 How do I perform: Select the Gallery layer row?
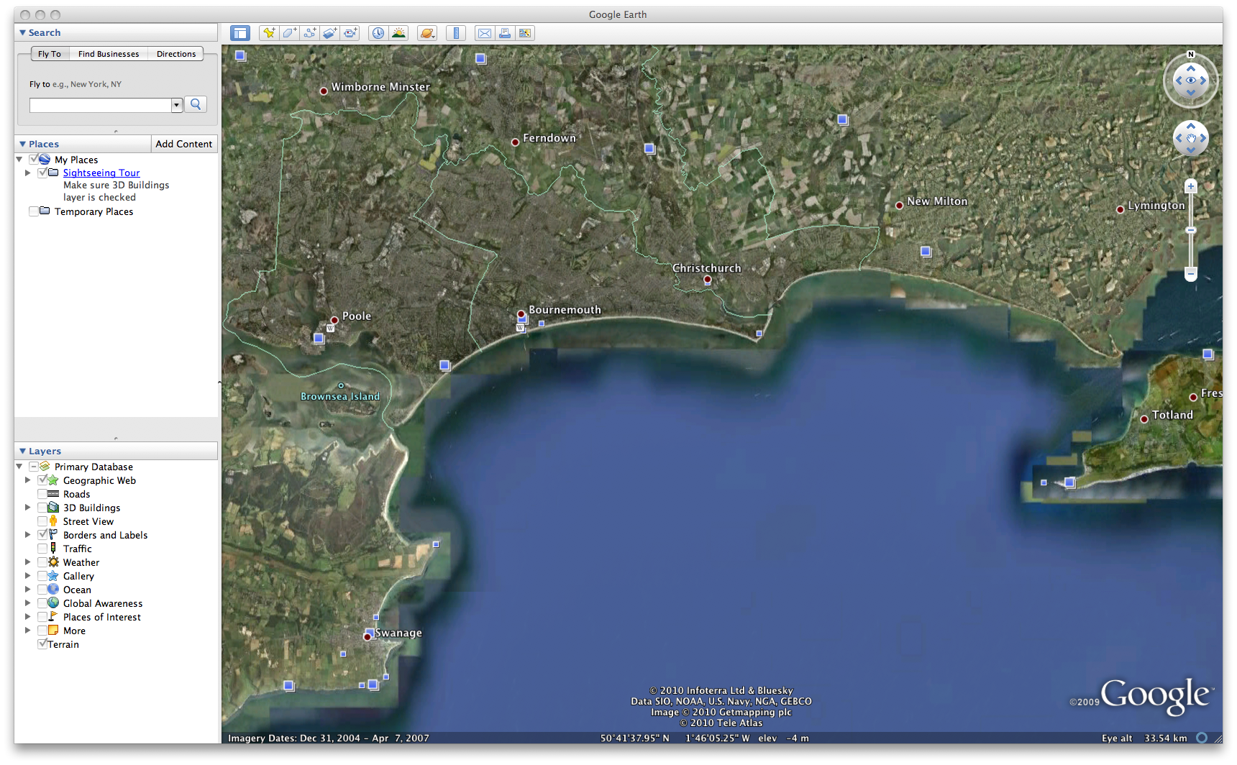[78, 576]
